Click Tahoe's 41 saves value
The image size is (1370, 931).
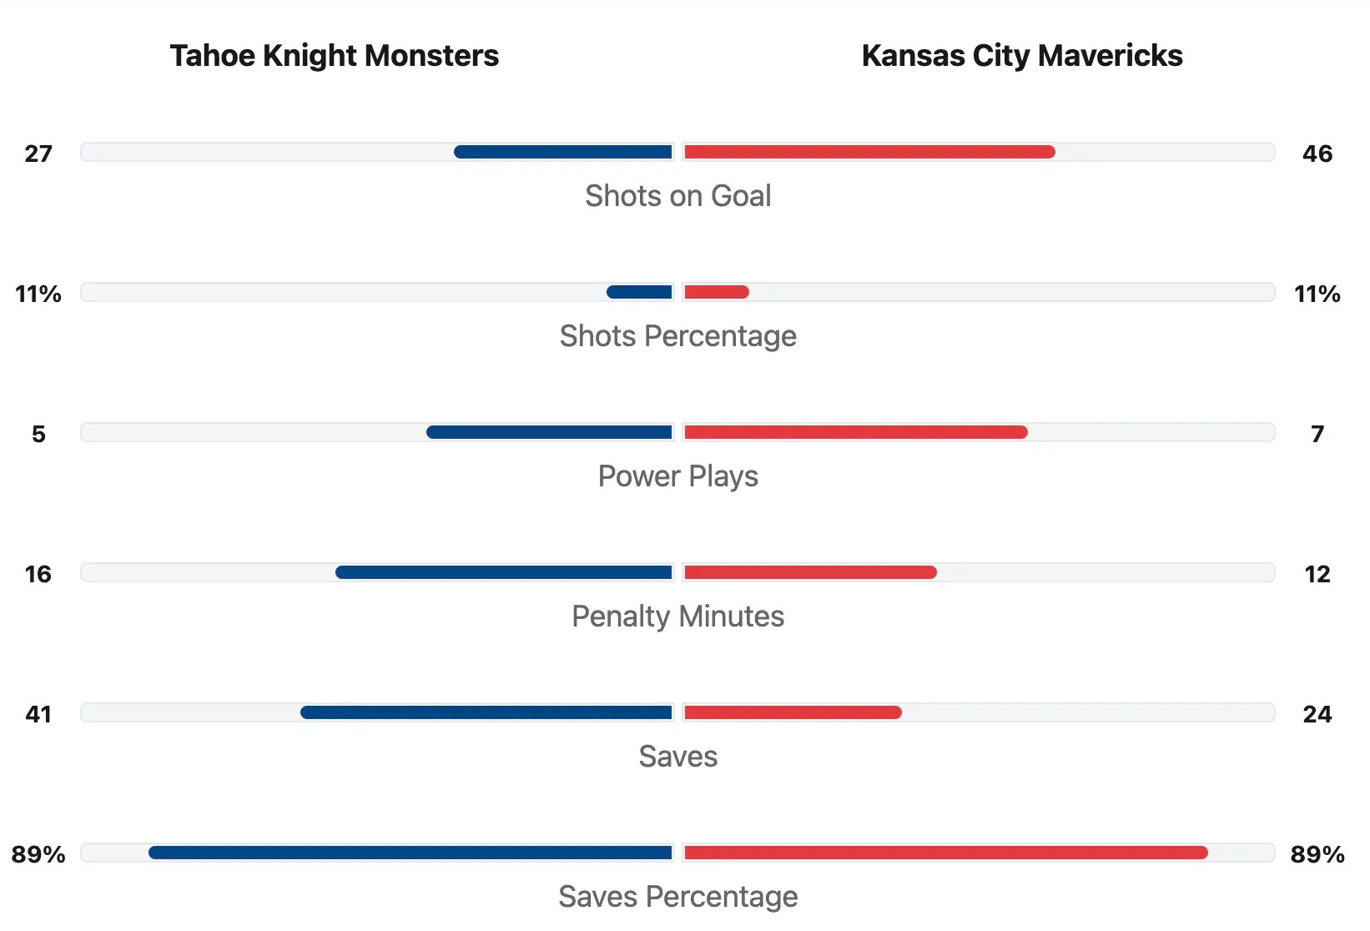[38, 714]
